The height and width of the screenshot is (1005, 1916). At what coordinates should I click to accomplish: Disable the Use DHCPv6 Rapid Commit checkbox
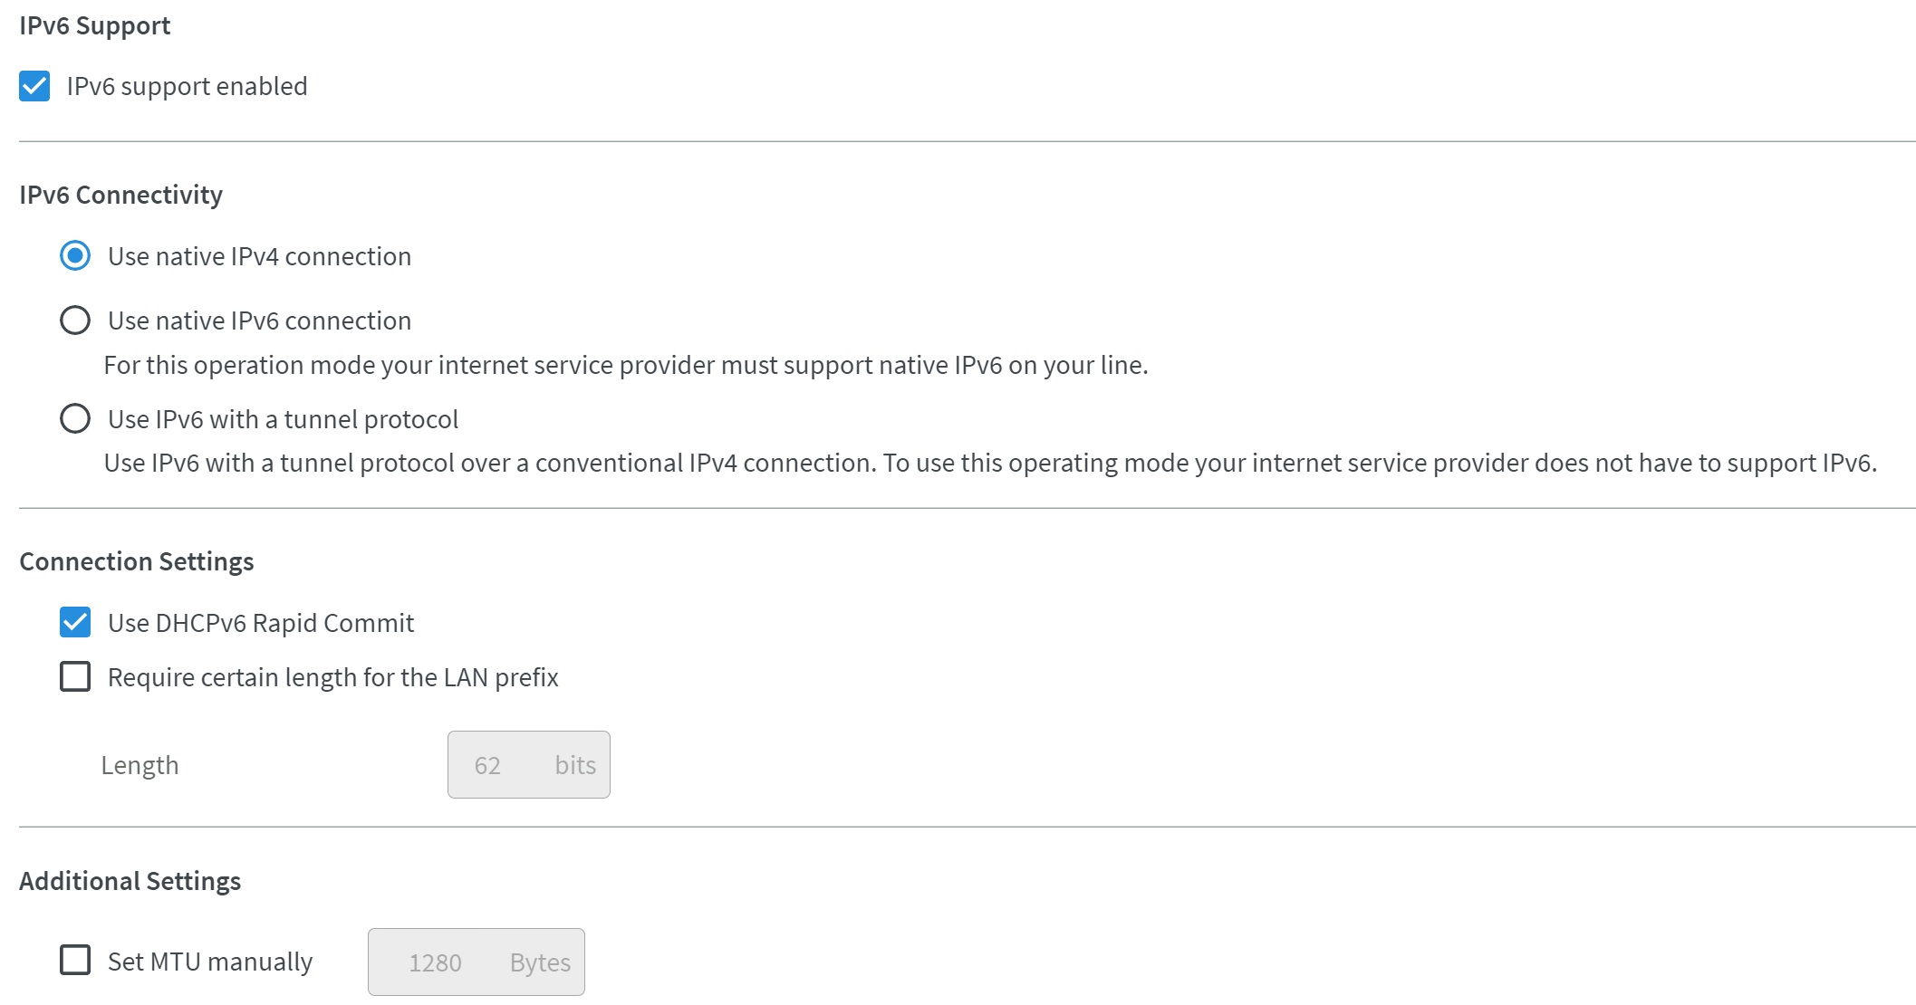point(75,623)
